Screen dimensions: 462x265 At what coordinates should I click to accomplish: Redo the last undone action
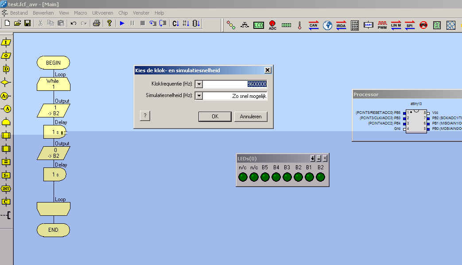pyautogui.click(x=83, y=23)
